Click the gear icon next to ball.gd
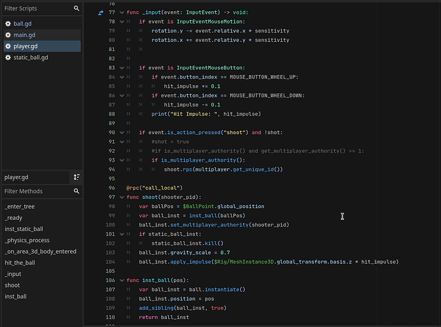 point(8,24)
